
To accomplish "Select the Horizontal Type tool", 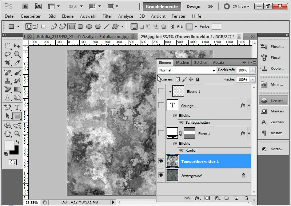I will (x=17, y=107).
